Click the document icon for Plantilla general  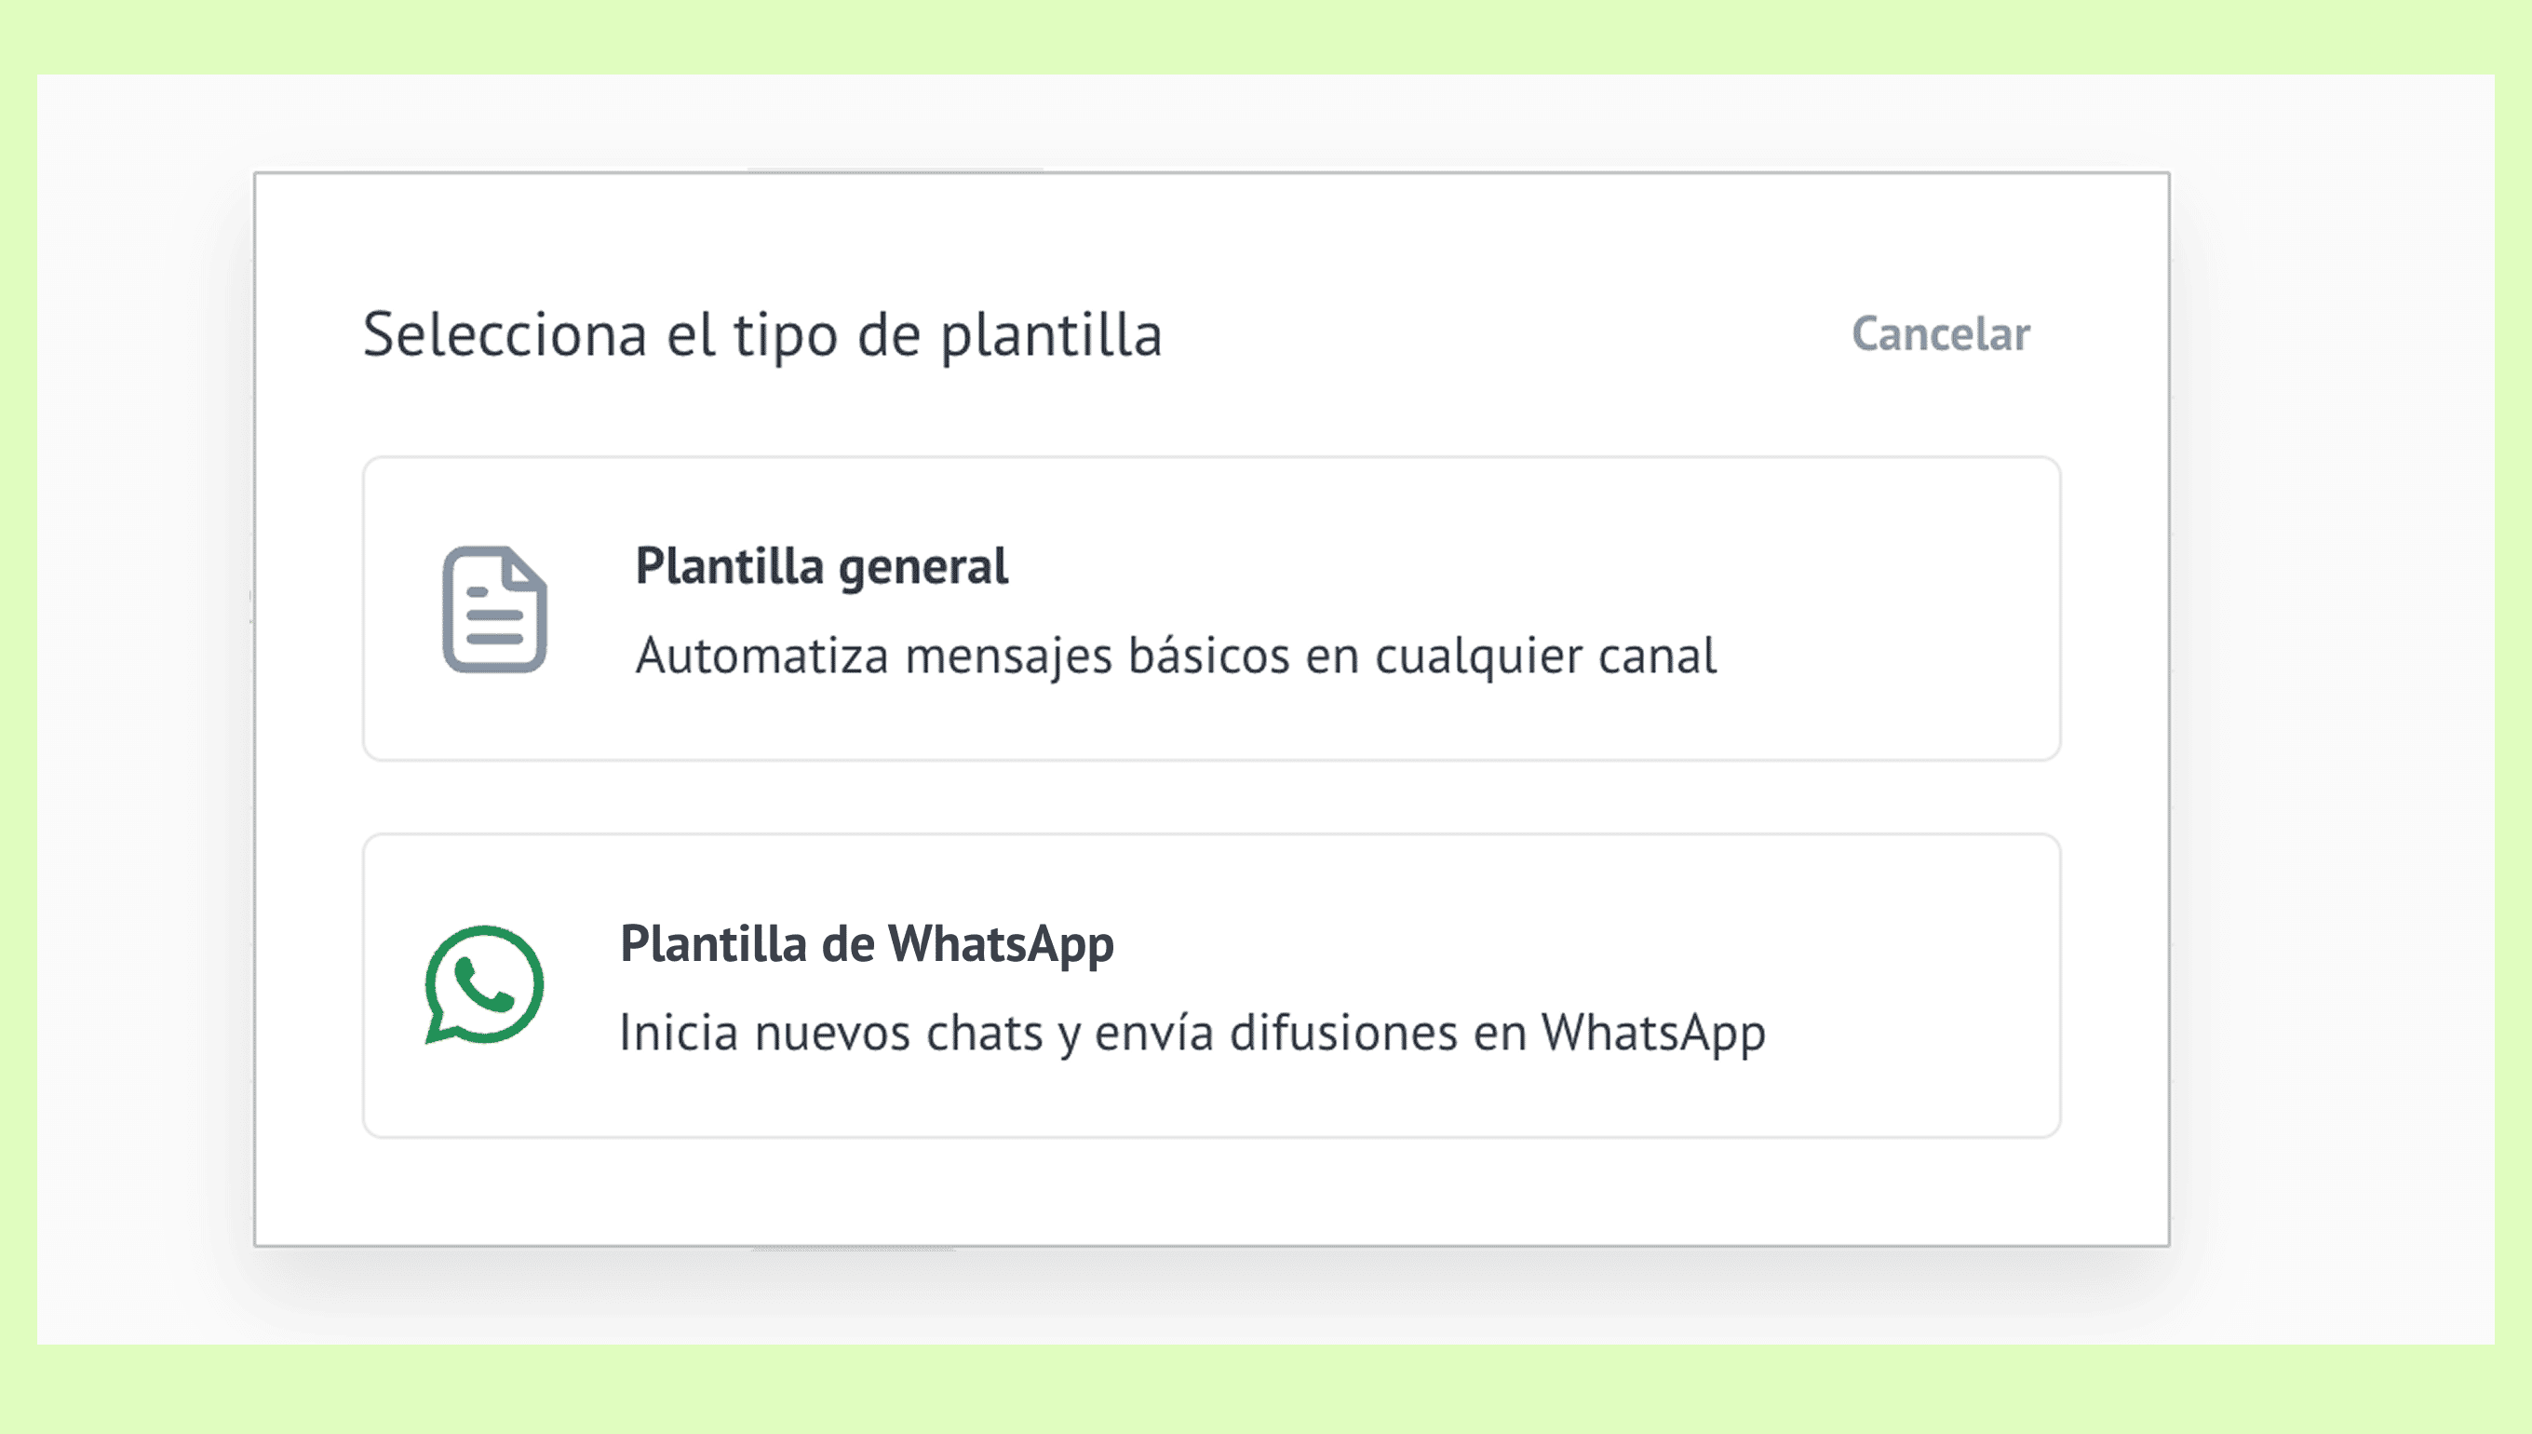tap(494, 610)
